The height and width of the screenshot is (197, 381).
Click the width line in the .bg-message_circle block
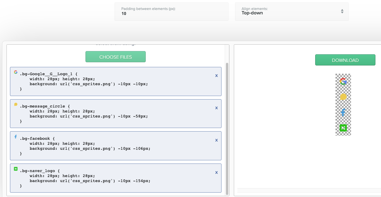[62, 111]
